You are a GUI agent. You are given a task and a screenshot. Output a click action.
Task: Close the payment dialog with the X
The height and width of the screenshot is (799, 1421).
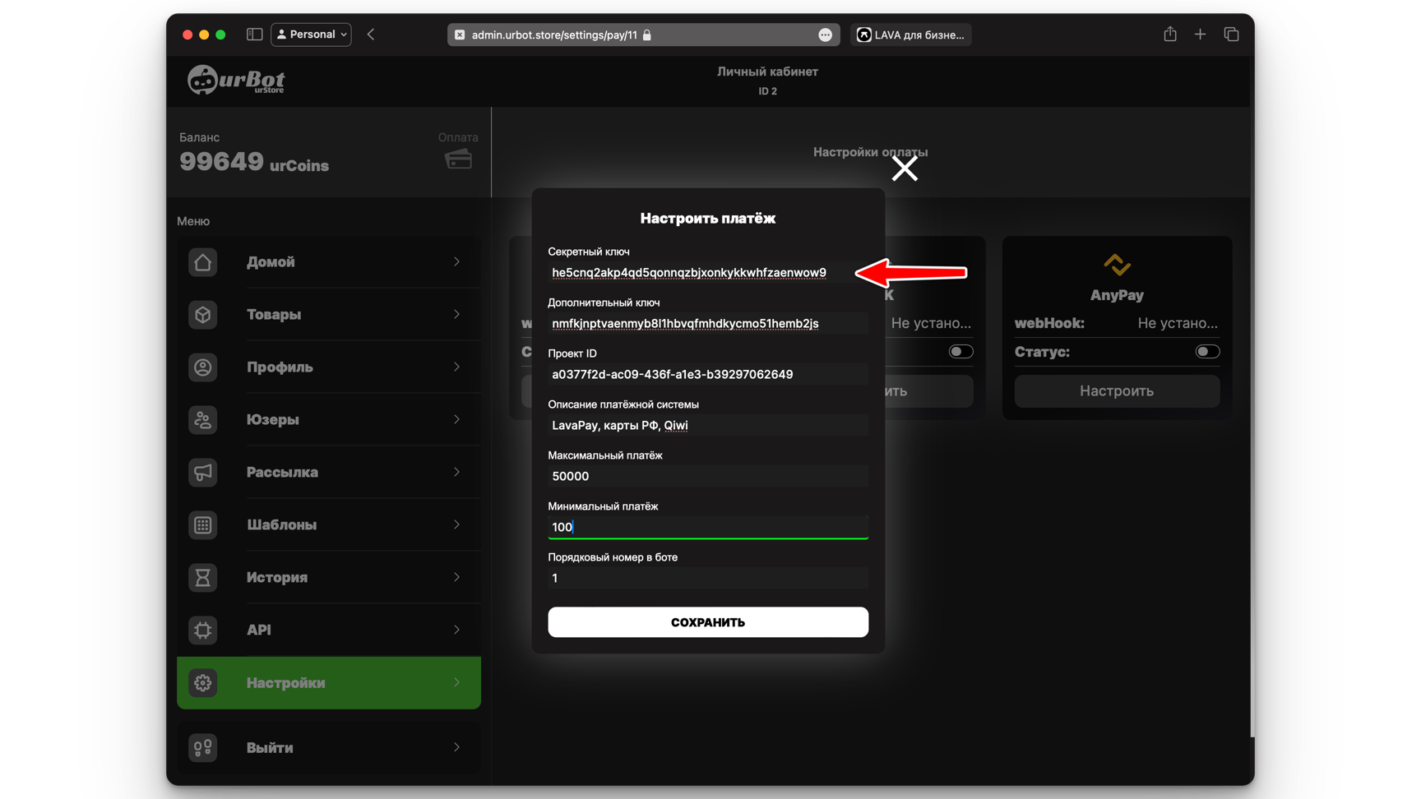coord(905,169)
